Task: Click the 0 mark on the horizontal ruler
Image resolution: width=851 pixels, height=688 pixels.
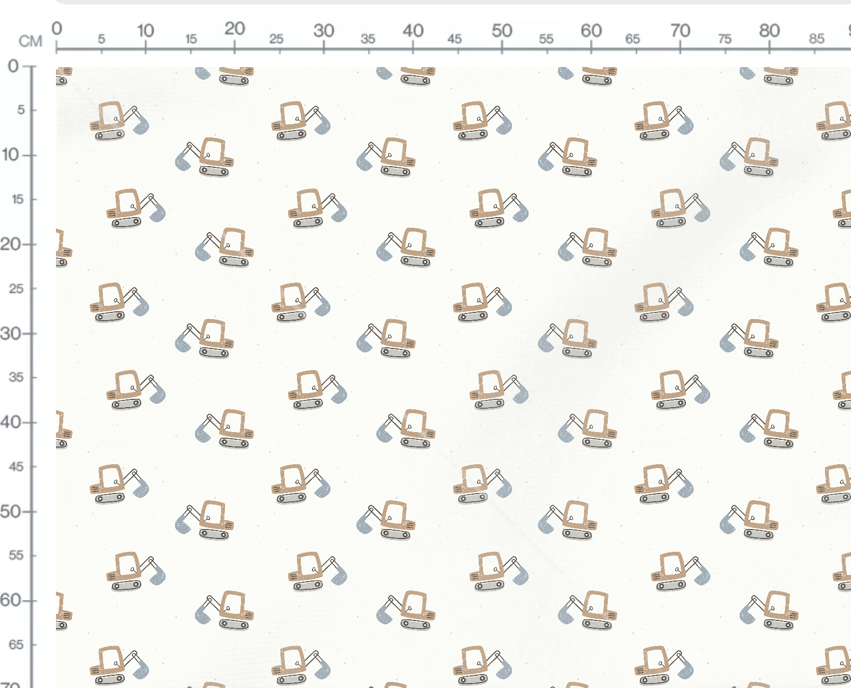Action: coord(57,28)
